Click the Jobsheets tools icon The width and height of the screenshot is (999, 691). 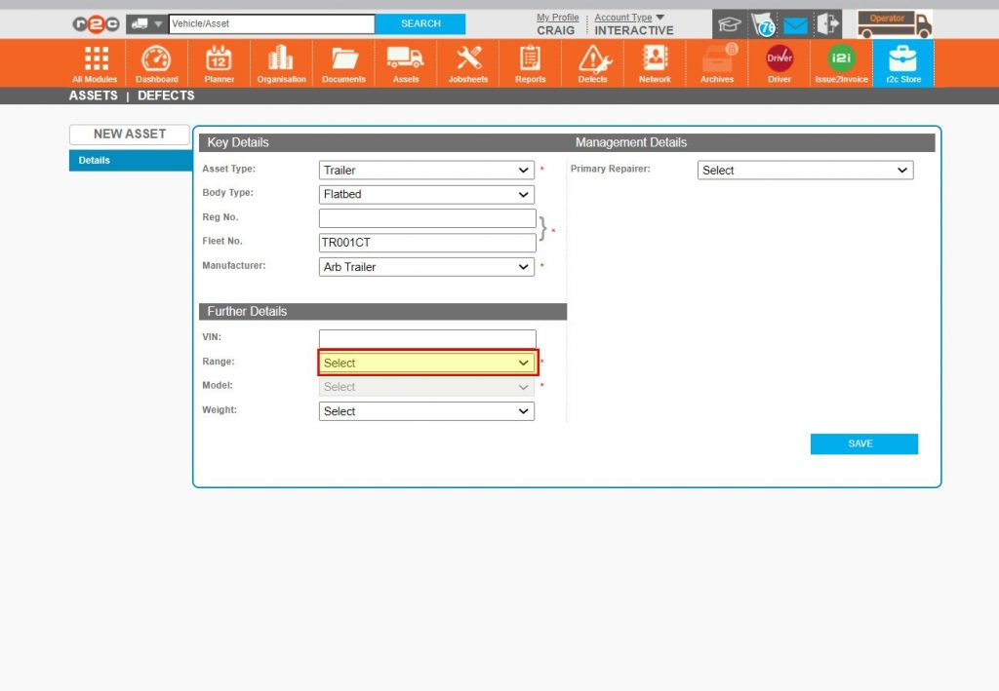tap(467, 57)
